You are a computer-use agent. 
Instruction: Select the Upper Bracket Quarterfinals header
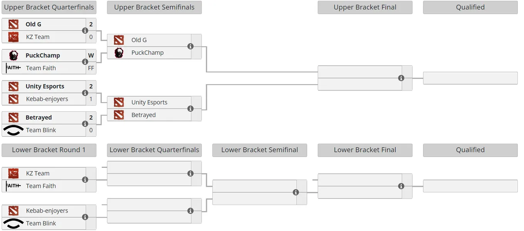click(x=49, y=7)
